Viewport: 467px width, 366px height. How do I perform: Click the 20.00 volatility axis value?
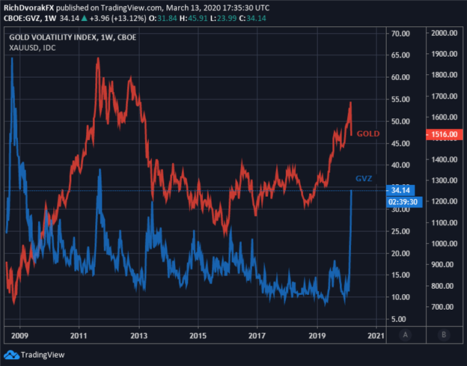point(400,254)
